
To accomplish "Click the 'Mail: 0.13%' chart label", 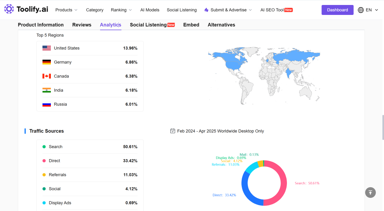I will pos(249,155).
